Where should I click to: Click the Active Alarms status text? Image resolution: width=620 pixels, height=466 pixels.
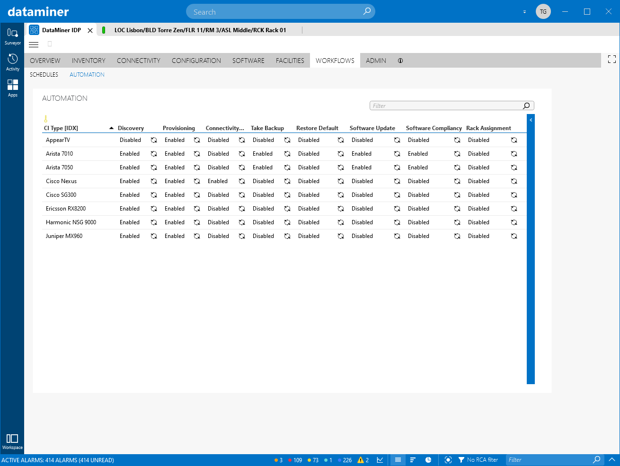point(57,460)
